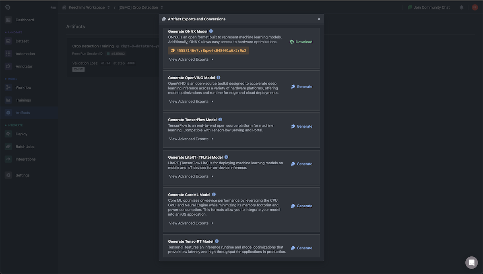Click the step value 4000
Screen dimensions: 483x274
click(131, 63)
